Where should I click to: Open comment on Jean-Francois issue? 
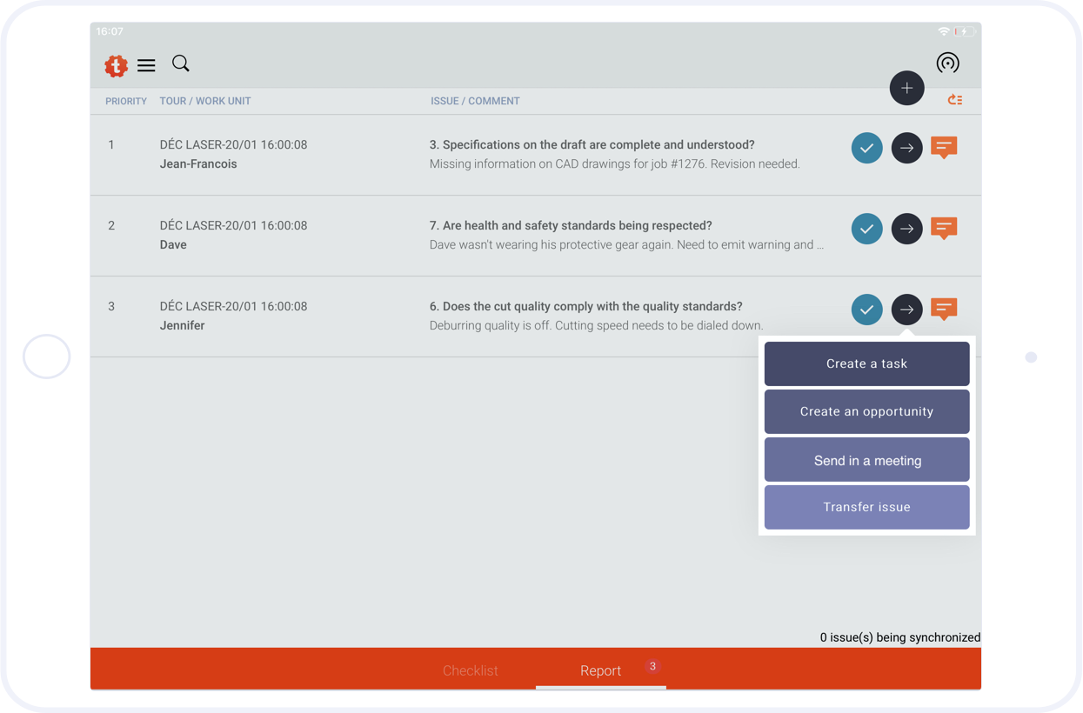[x=944, y=148]
